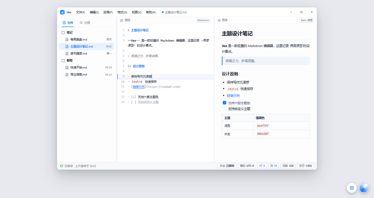374x198 pixels.
Task: Select file 主题设计笔记.md in sidebar
Action: click(x=87, y=46)
